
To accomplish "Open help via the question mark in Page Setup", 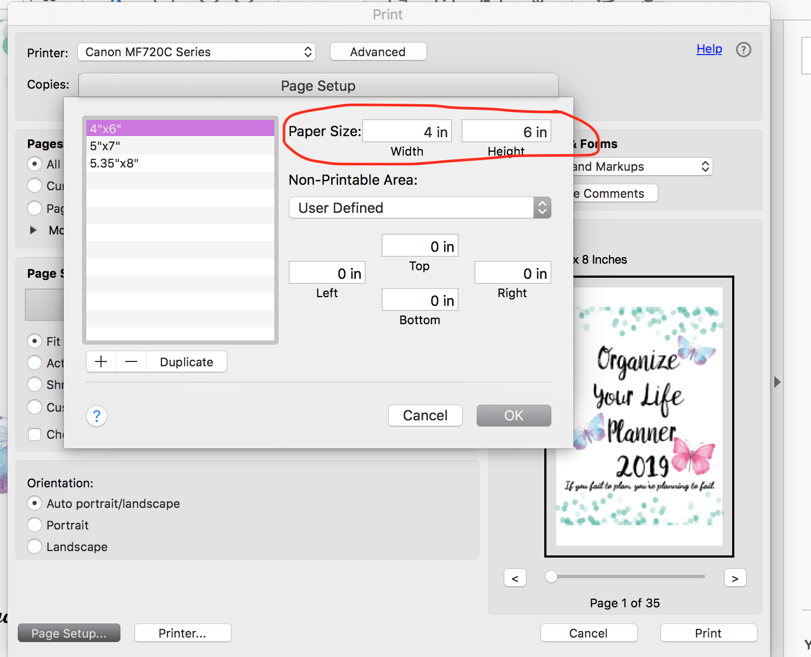I will coord(96,416).
